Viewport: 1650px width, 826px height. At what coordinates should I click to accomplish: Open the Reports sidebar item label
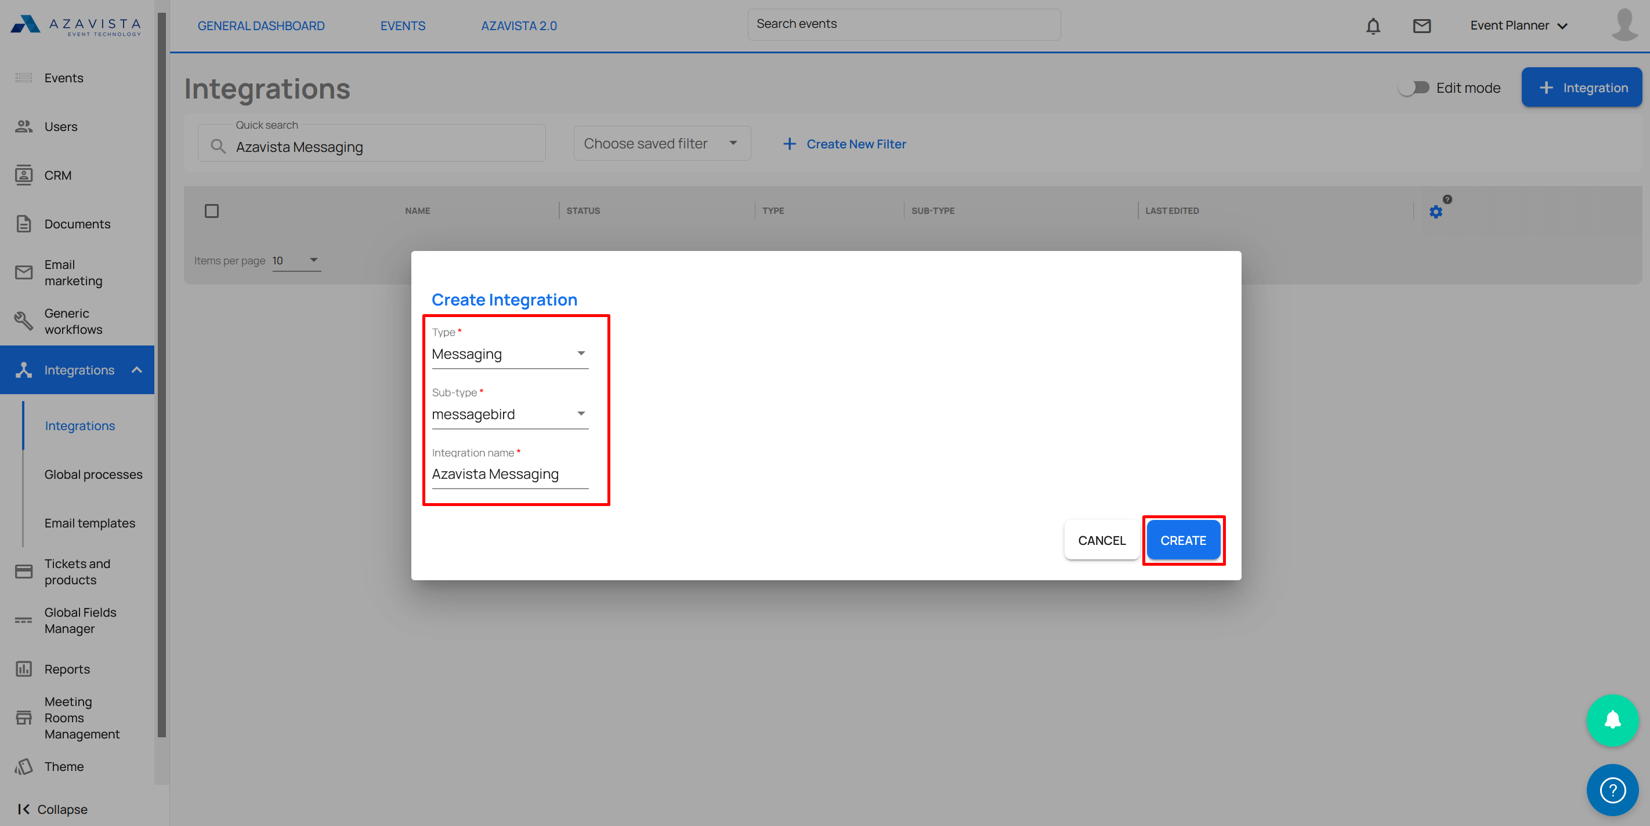[67, 668]
